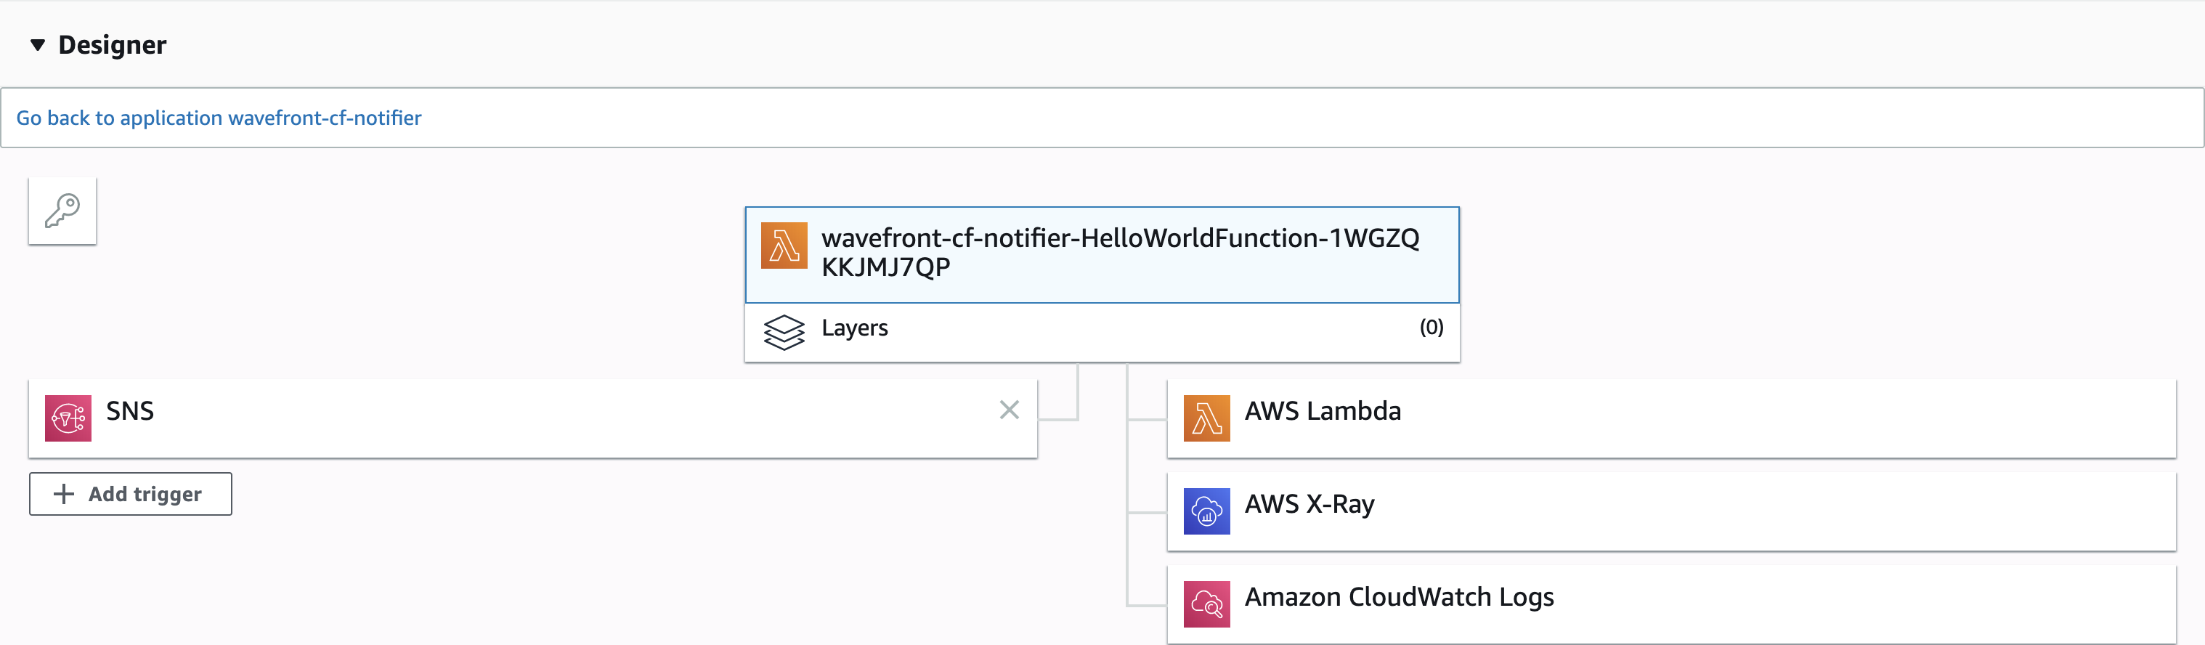Select the Lambda function icon in the function box
Viewport: 2205px width, 645px height.
click(784, 246)
